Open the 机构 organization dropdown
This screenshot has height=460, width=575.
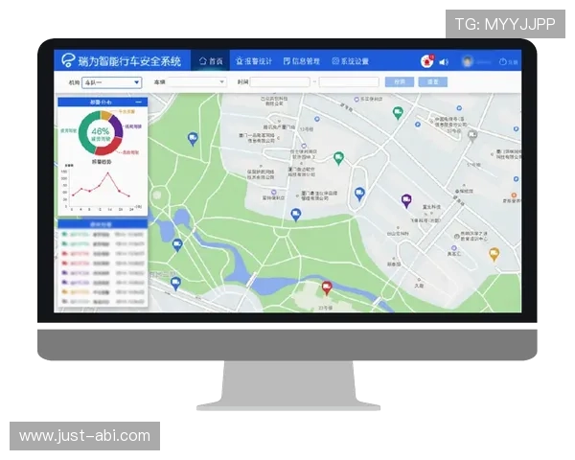click(x=111, y=82)
